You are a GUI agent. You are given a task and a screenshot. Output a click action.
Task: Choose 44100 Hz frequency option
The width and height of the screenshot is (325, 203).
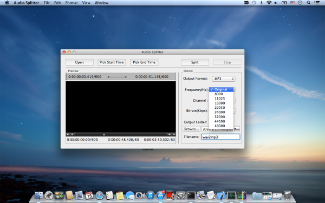222,121
